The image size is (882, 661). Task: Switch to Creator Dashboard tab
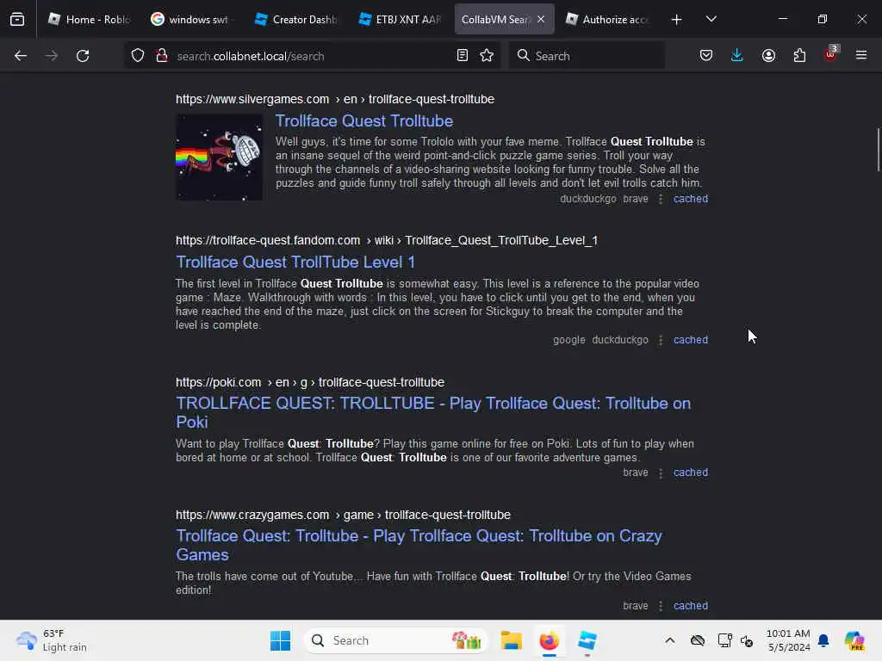[x=295, y=20]
